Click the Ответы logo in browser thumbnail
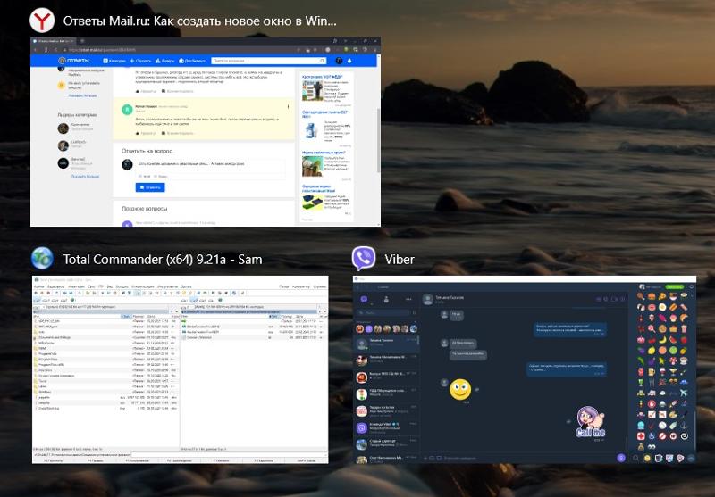This screenshot has height=497, width=715. click(x=74, y=61)
